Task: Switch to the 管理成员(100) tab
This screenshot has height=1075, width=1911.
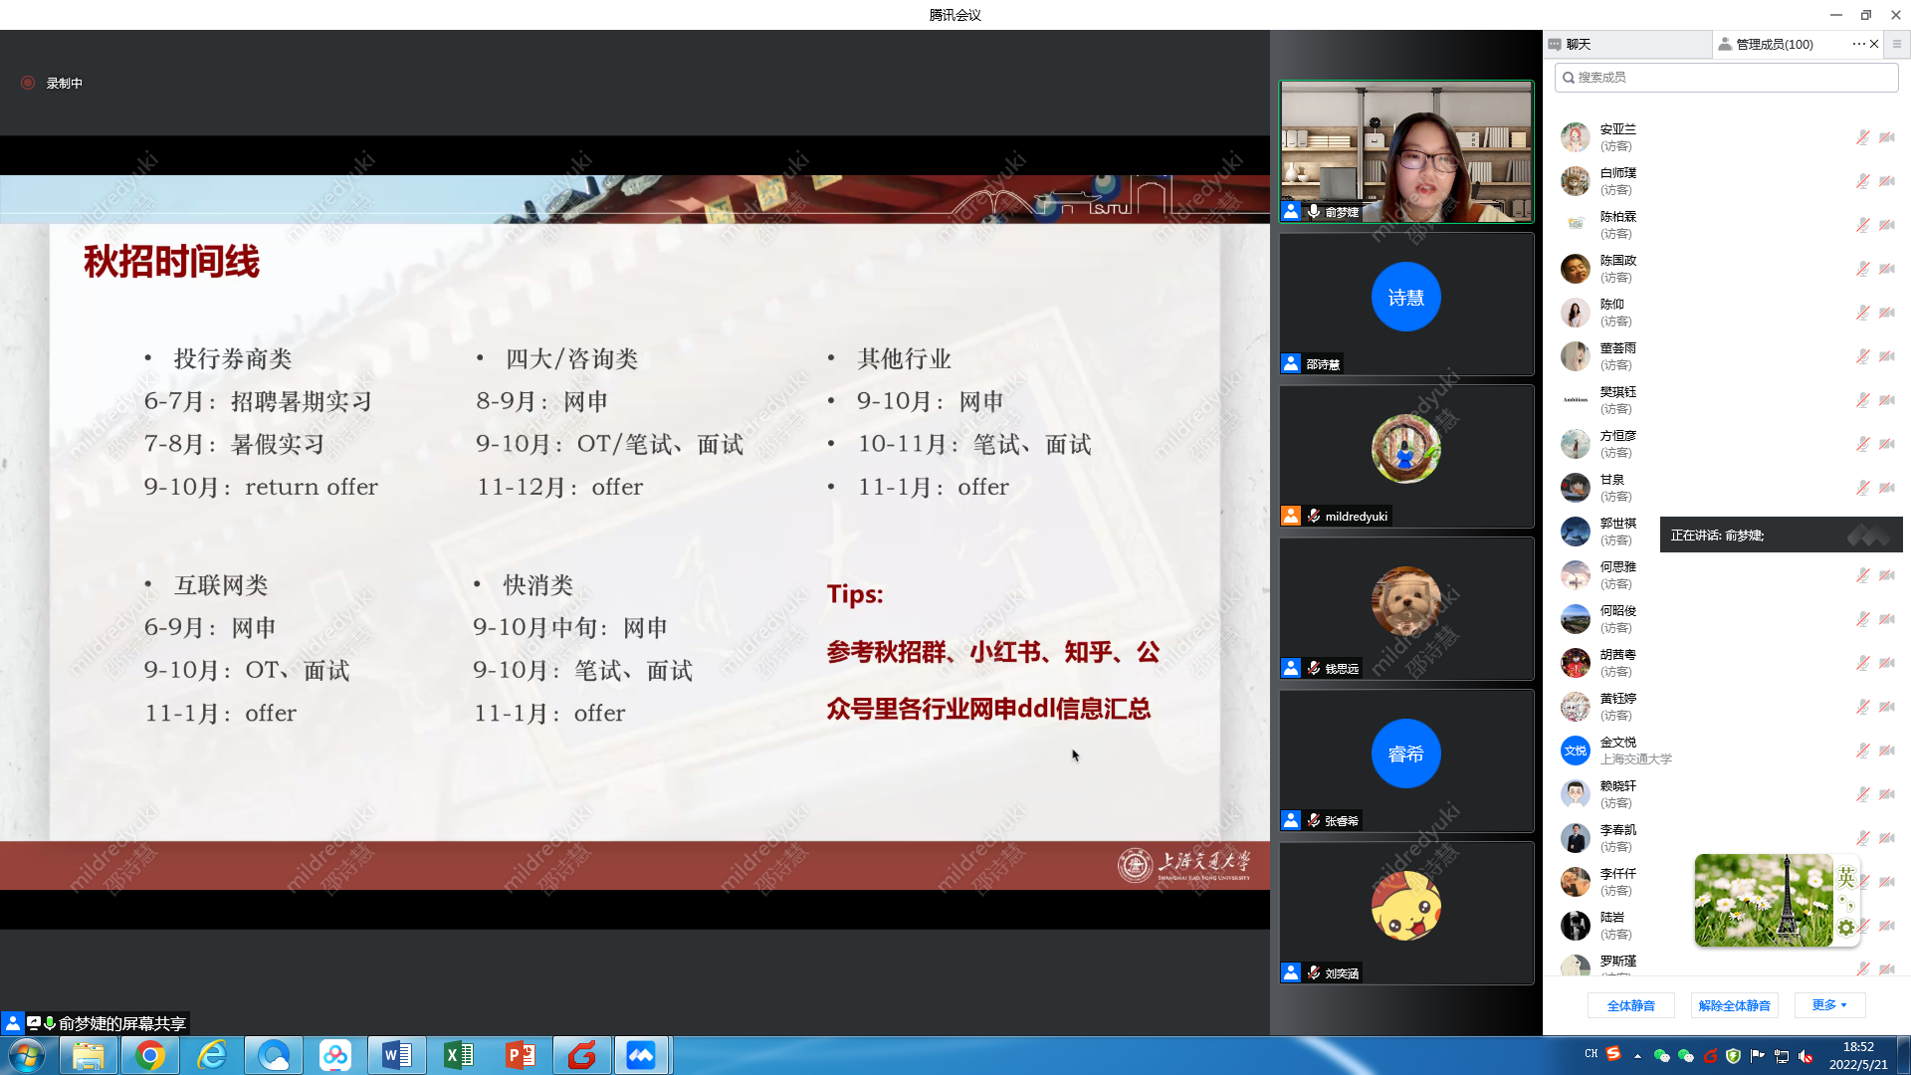Action: (1774, 44)
